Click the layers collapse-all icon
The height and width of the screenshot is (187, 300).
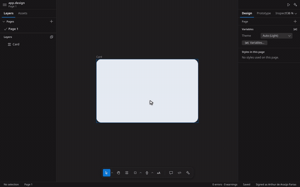tap(52, 37)
